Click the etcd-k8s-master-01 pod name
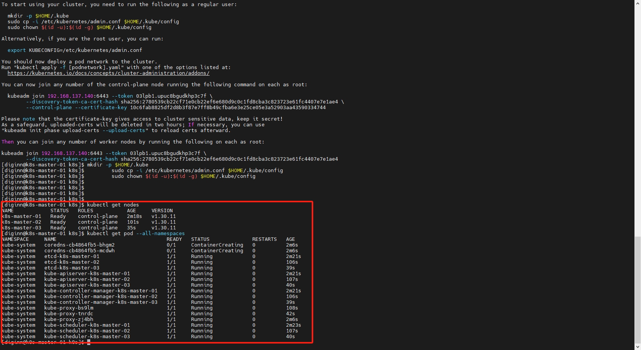 [x=72, y=256]
